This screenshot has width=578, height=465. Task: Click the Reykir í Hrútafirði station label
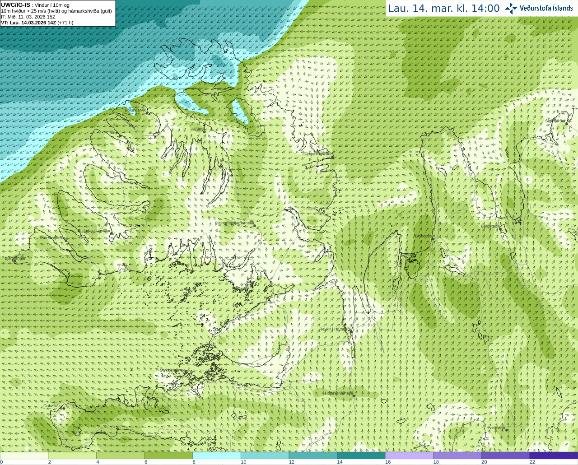click(x=335, y=329)
